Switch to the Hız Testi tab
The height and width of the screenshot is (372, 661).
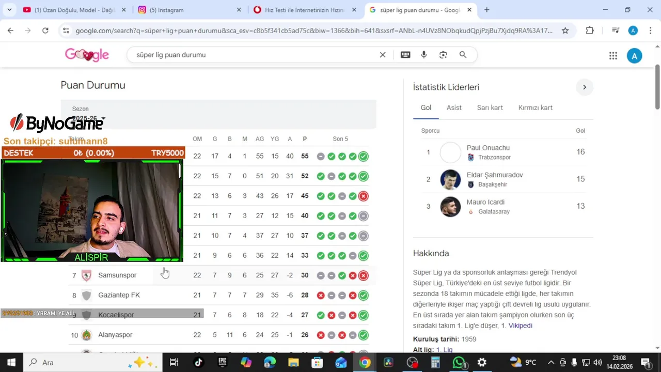click(305, 10)
